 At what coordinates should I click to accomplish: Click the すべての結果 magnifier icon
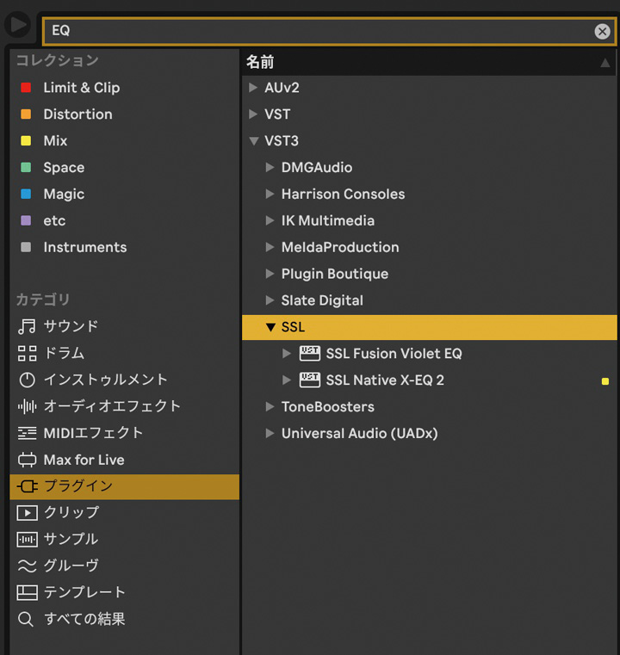coord(26,620)
